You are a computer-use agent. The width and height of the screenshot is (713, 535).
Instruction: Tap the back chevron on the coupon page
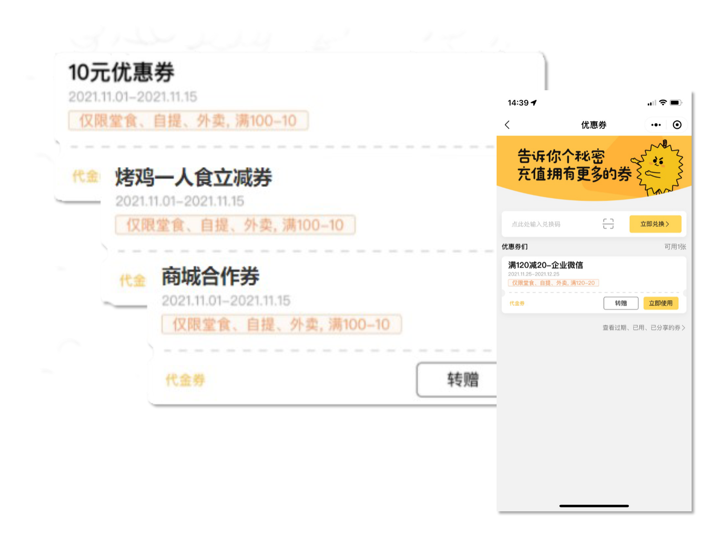click(507, 125)
